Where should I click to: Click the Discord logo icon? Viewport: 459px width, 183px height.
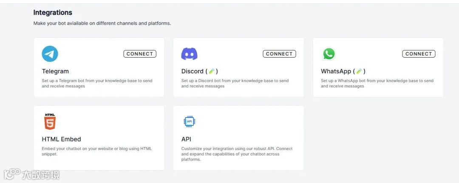point(189,54)
